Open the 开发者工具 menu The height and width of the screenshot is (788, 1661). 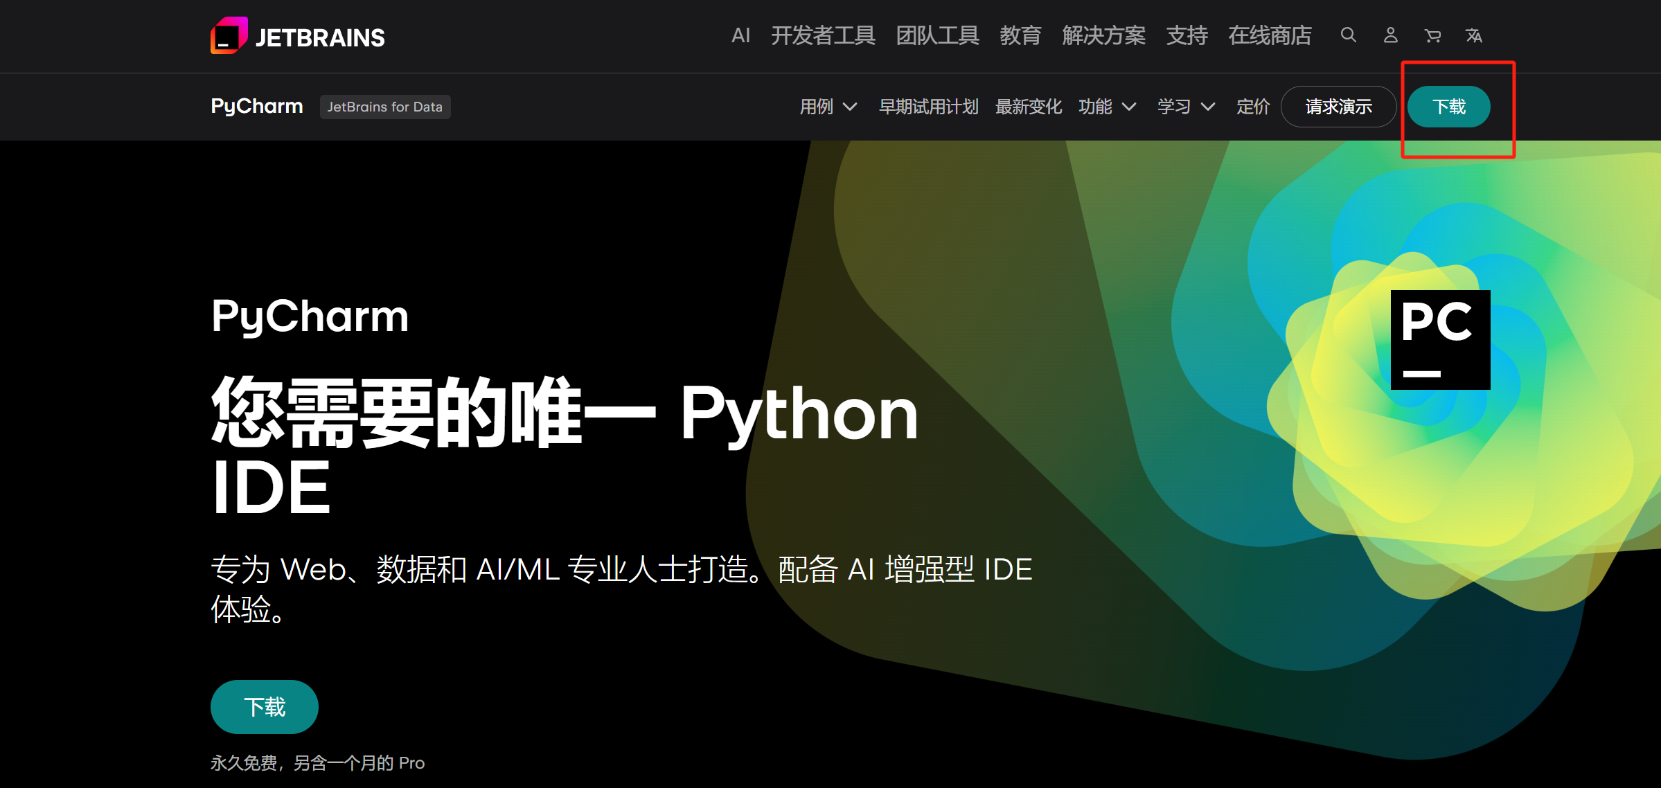coord(823,35)
